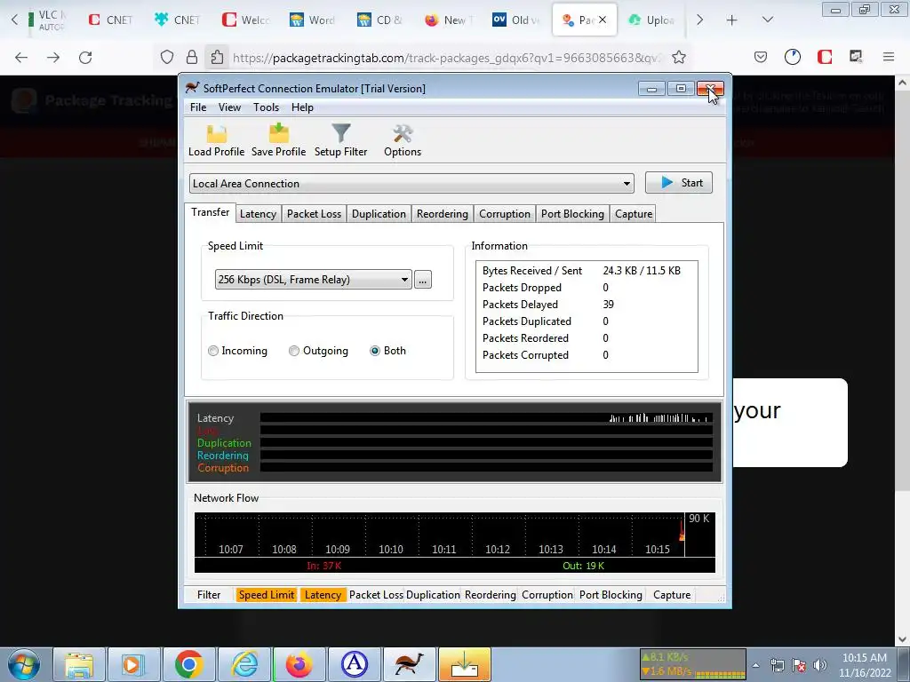Toggle the Speed Limit status indicator
Screen dimensions: 910x682
click(267, 595)
